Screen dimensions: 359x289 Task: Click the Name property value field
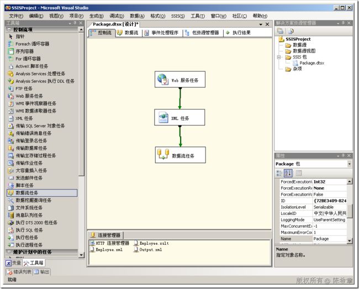tap(330, 239)
